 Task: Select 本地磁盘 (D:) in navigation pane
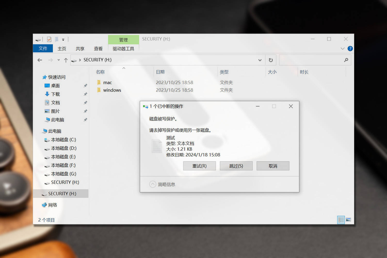click(64, 148)
